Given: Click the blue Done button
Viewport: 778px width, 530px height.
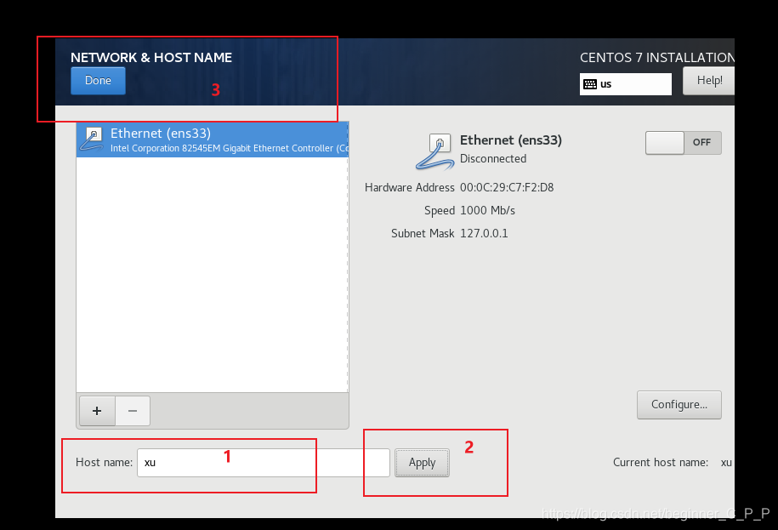Looking at the screenshot, I should 98,80.
